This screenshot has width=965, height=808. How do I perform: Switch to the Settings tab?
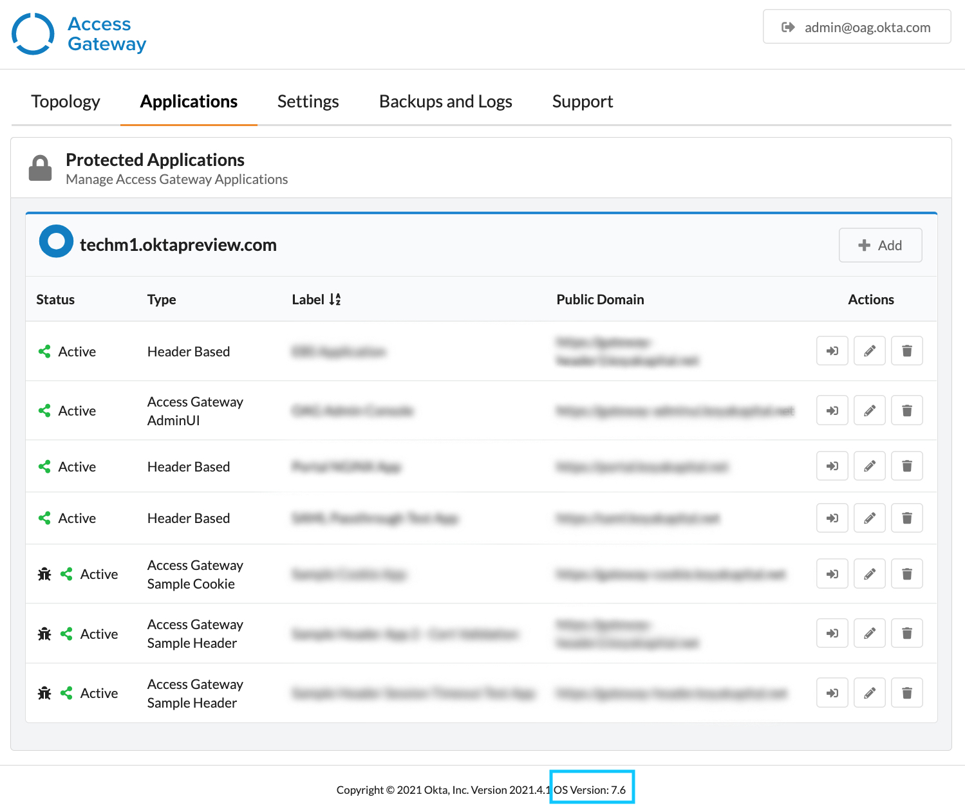(x=308, y=102)
